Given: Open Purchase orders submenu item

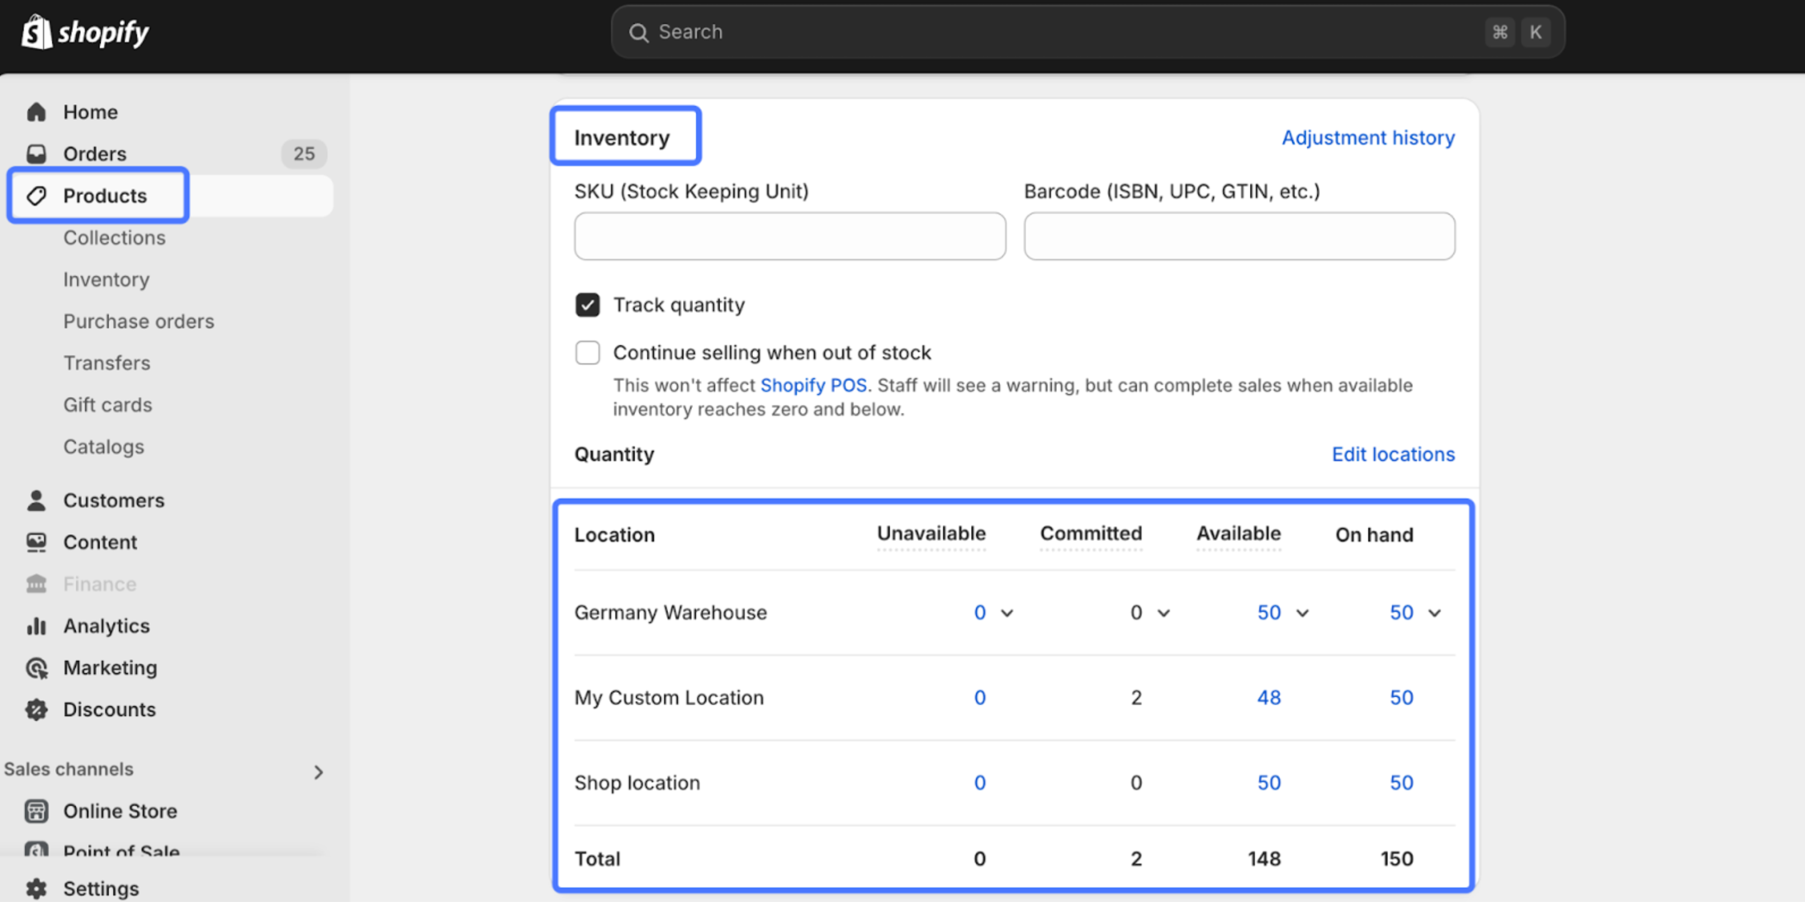Looking at the screenshot, I should [x=139, y=320].
